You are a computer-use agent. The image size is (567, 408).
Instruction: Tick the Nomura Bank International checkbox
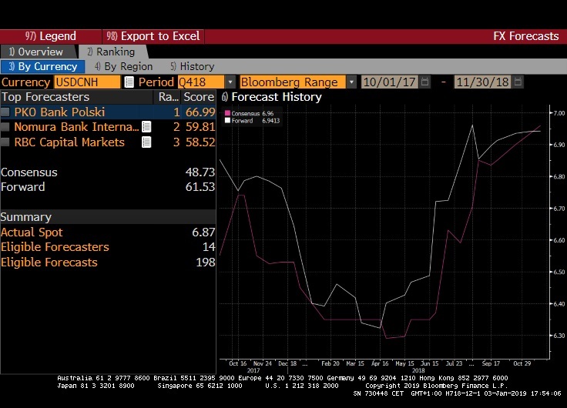point(6,127)
